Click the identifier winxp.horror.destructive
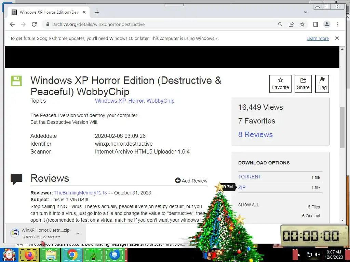Image resolution: width=350 pixels, height=262 pixels. point(124,144)
